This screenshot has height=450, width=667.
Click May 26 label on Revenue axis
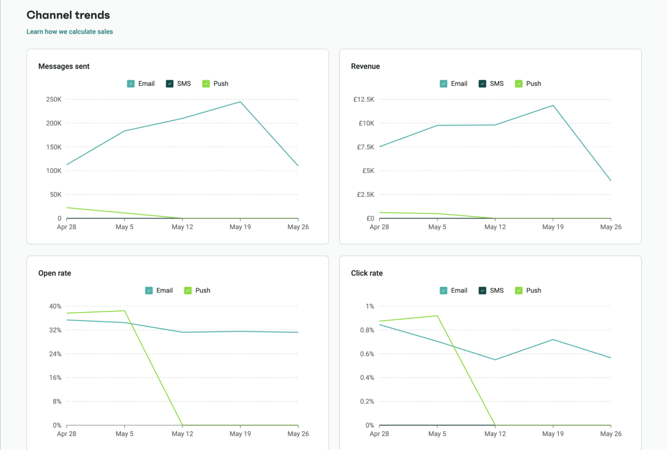(611, 227)
